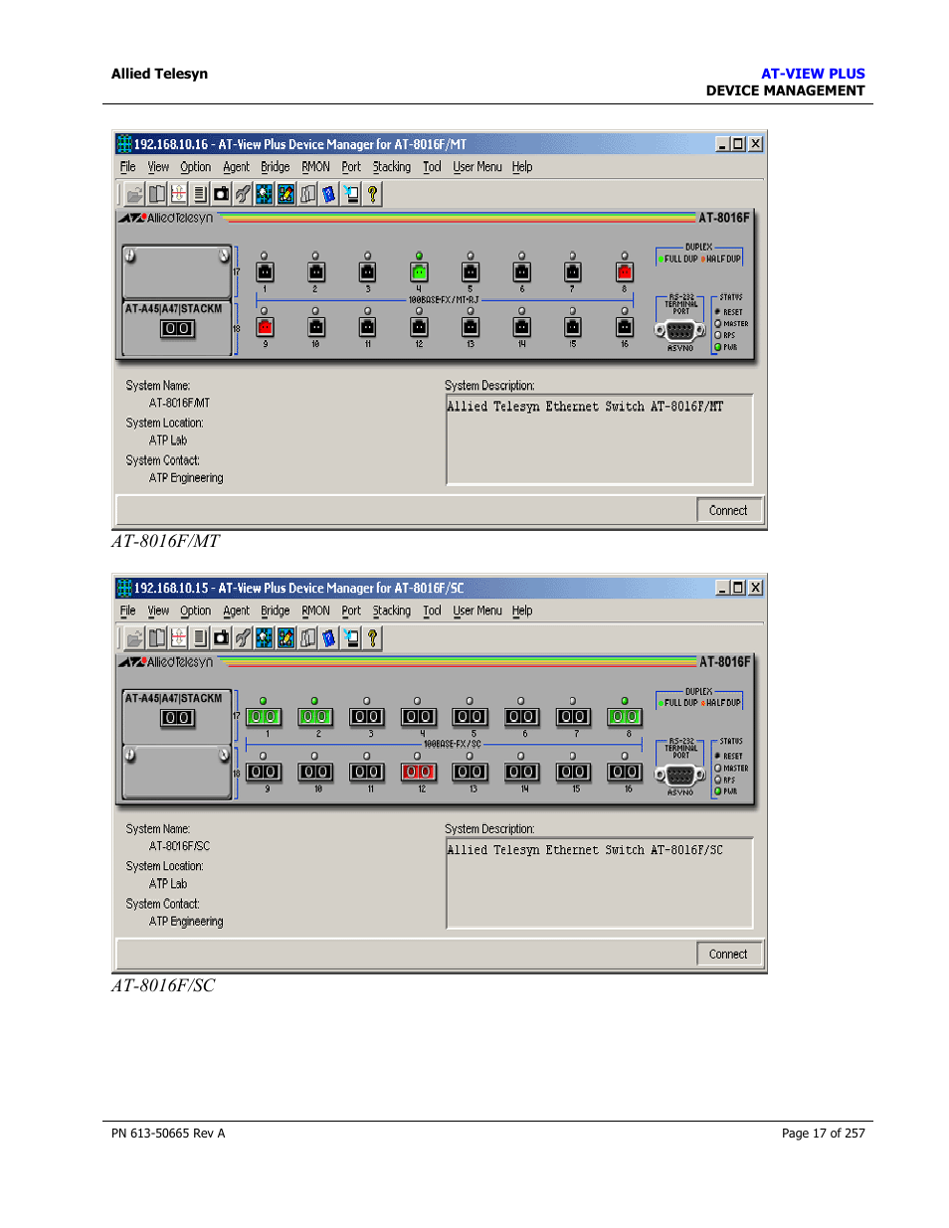Select green port 4 on the AT-8016F/MT switch
This screenshot has height=1228, width=949.
419,271
